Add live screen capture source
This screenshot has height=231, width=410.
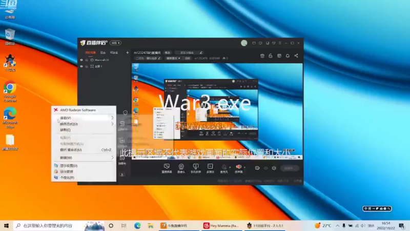pos(167,168)
